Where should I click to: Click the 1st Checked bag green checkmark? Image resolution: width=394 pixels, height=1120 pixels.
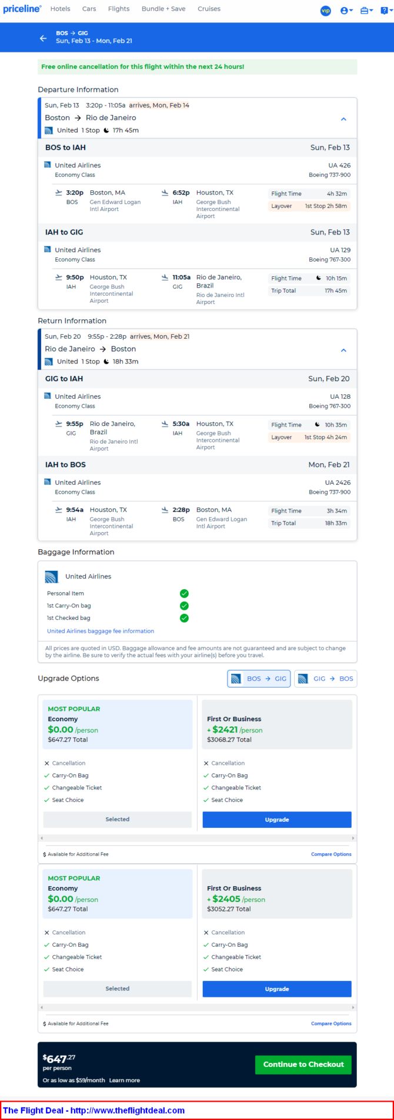pos(184,618)
